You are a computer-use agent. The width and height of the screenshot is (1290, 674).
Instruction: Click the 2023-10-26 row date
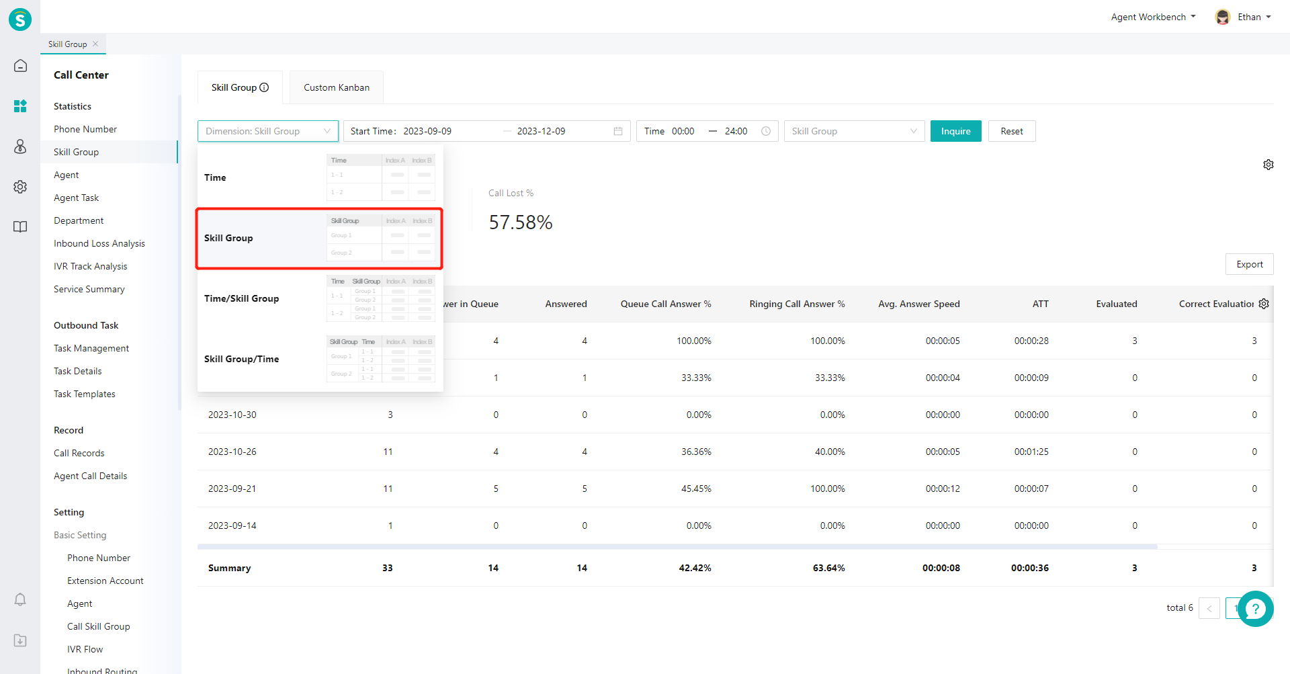[x=232, y=452]
